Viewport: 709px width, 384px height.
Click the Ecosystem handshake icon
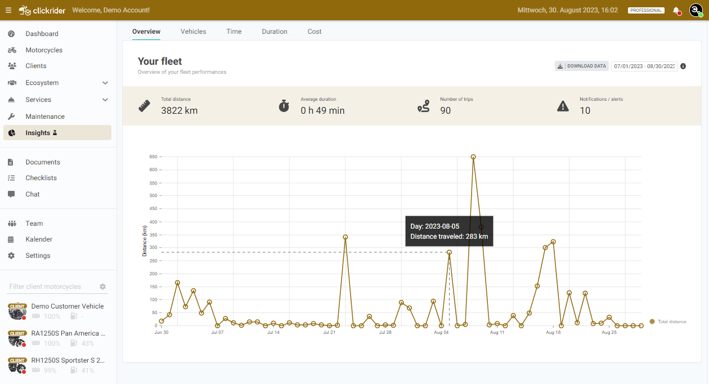point(12,83)
